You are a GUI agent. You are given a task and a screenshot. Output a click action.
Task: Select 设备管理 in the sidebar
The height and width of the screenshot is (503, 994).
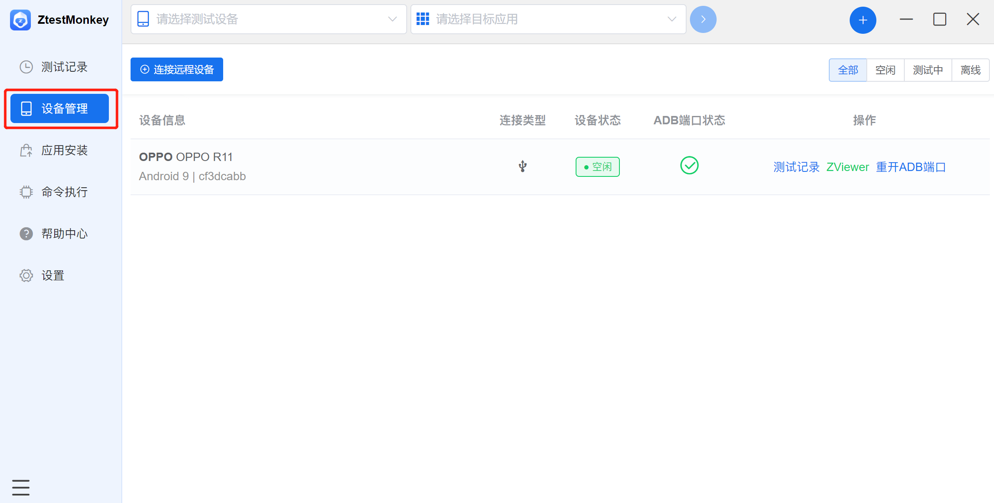click(x=60, y=108)
